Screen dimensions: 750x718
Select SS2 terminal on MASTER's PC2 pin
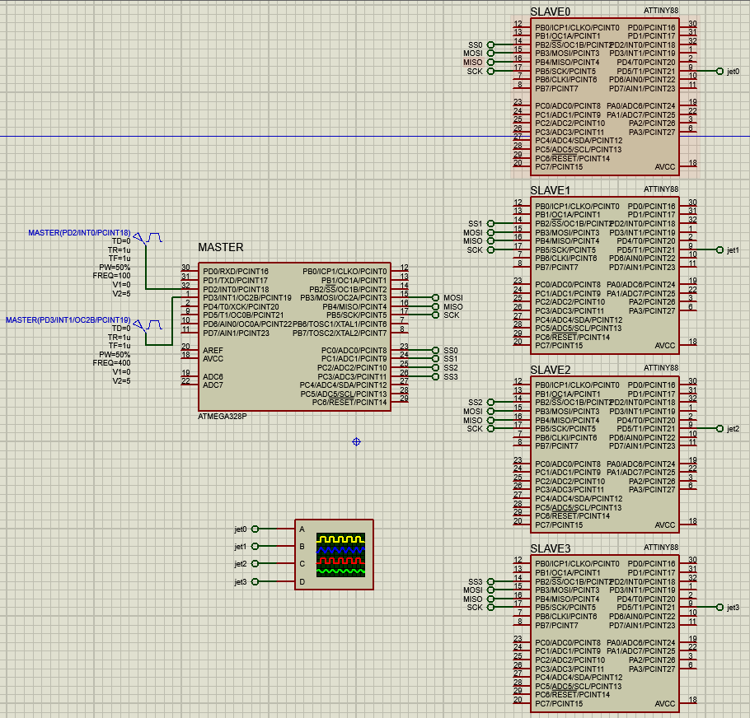tap(435, 368)
